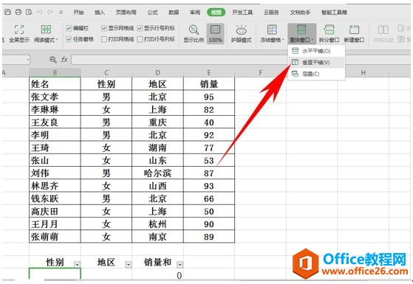The height and width of the screenshot is (284, 413).
Task: Open the 智能工具箱 tab
Action: (x=334, y=12)
